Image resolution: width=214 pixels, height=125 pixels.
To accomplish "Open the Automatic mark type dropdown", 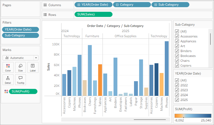I will [36, 58].
